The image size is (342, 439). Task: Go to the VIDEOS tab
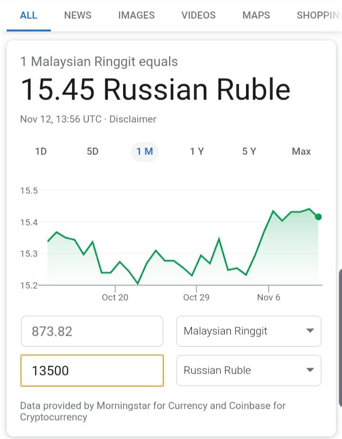[199, 15]
